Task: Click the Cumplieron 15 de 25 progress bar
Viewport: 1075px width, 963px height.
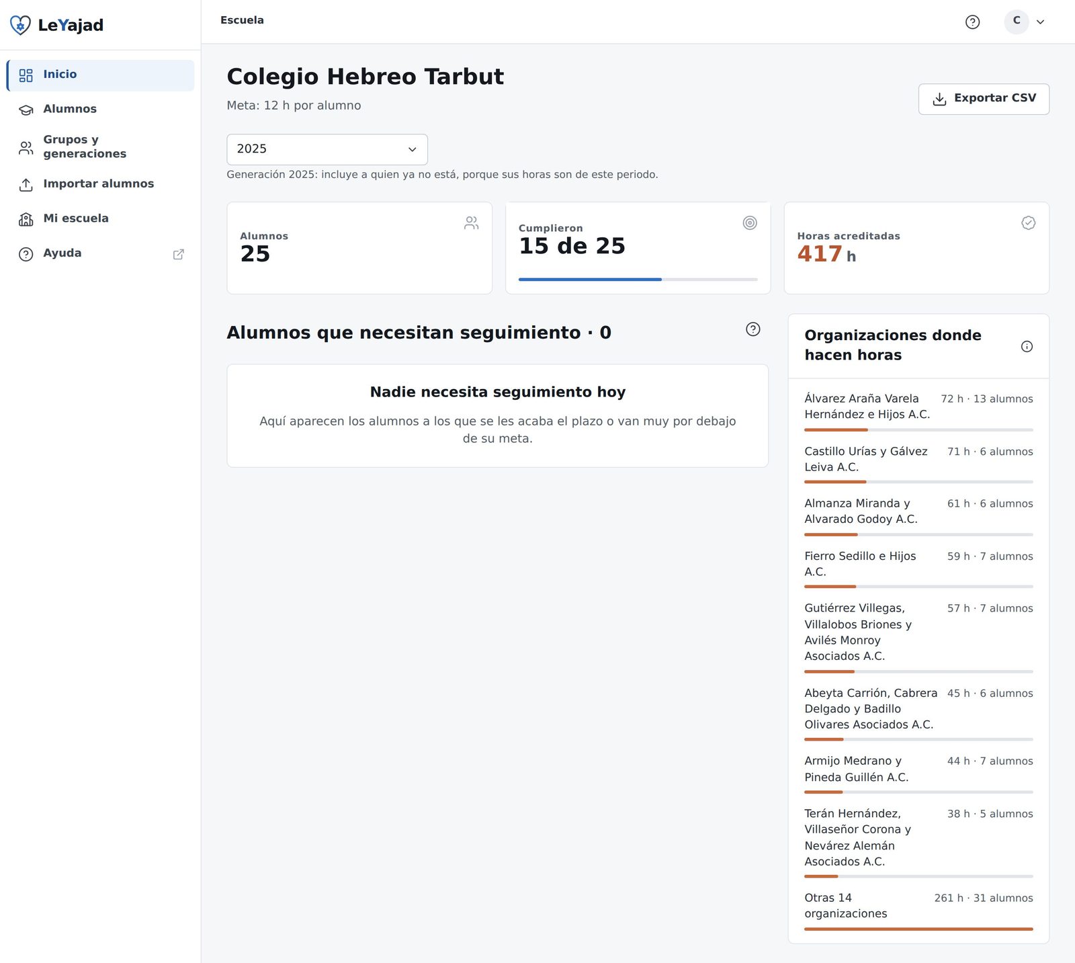Action: click(638, 280)
